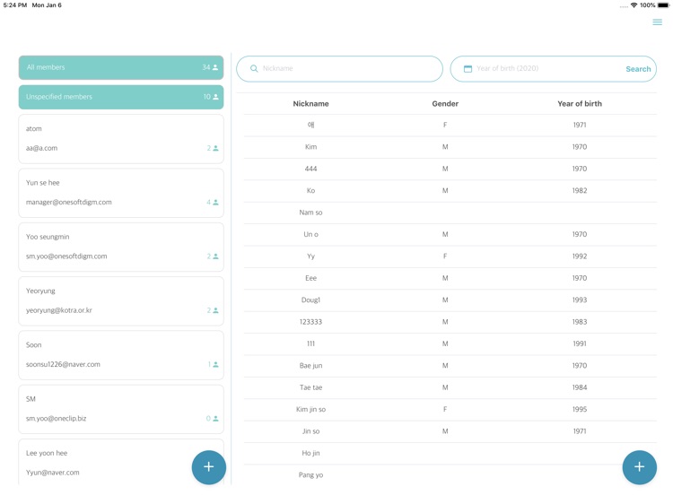The image size is (673, 504).
Task: Tap the add member plus button by table
Action: coord(639,467)
